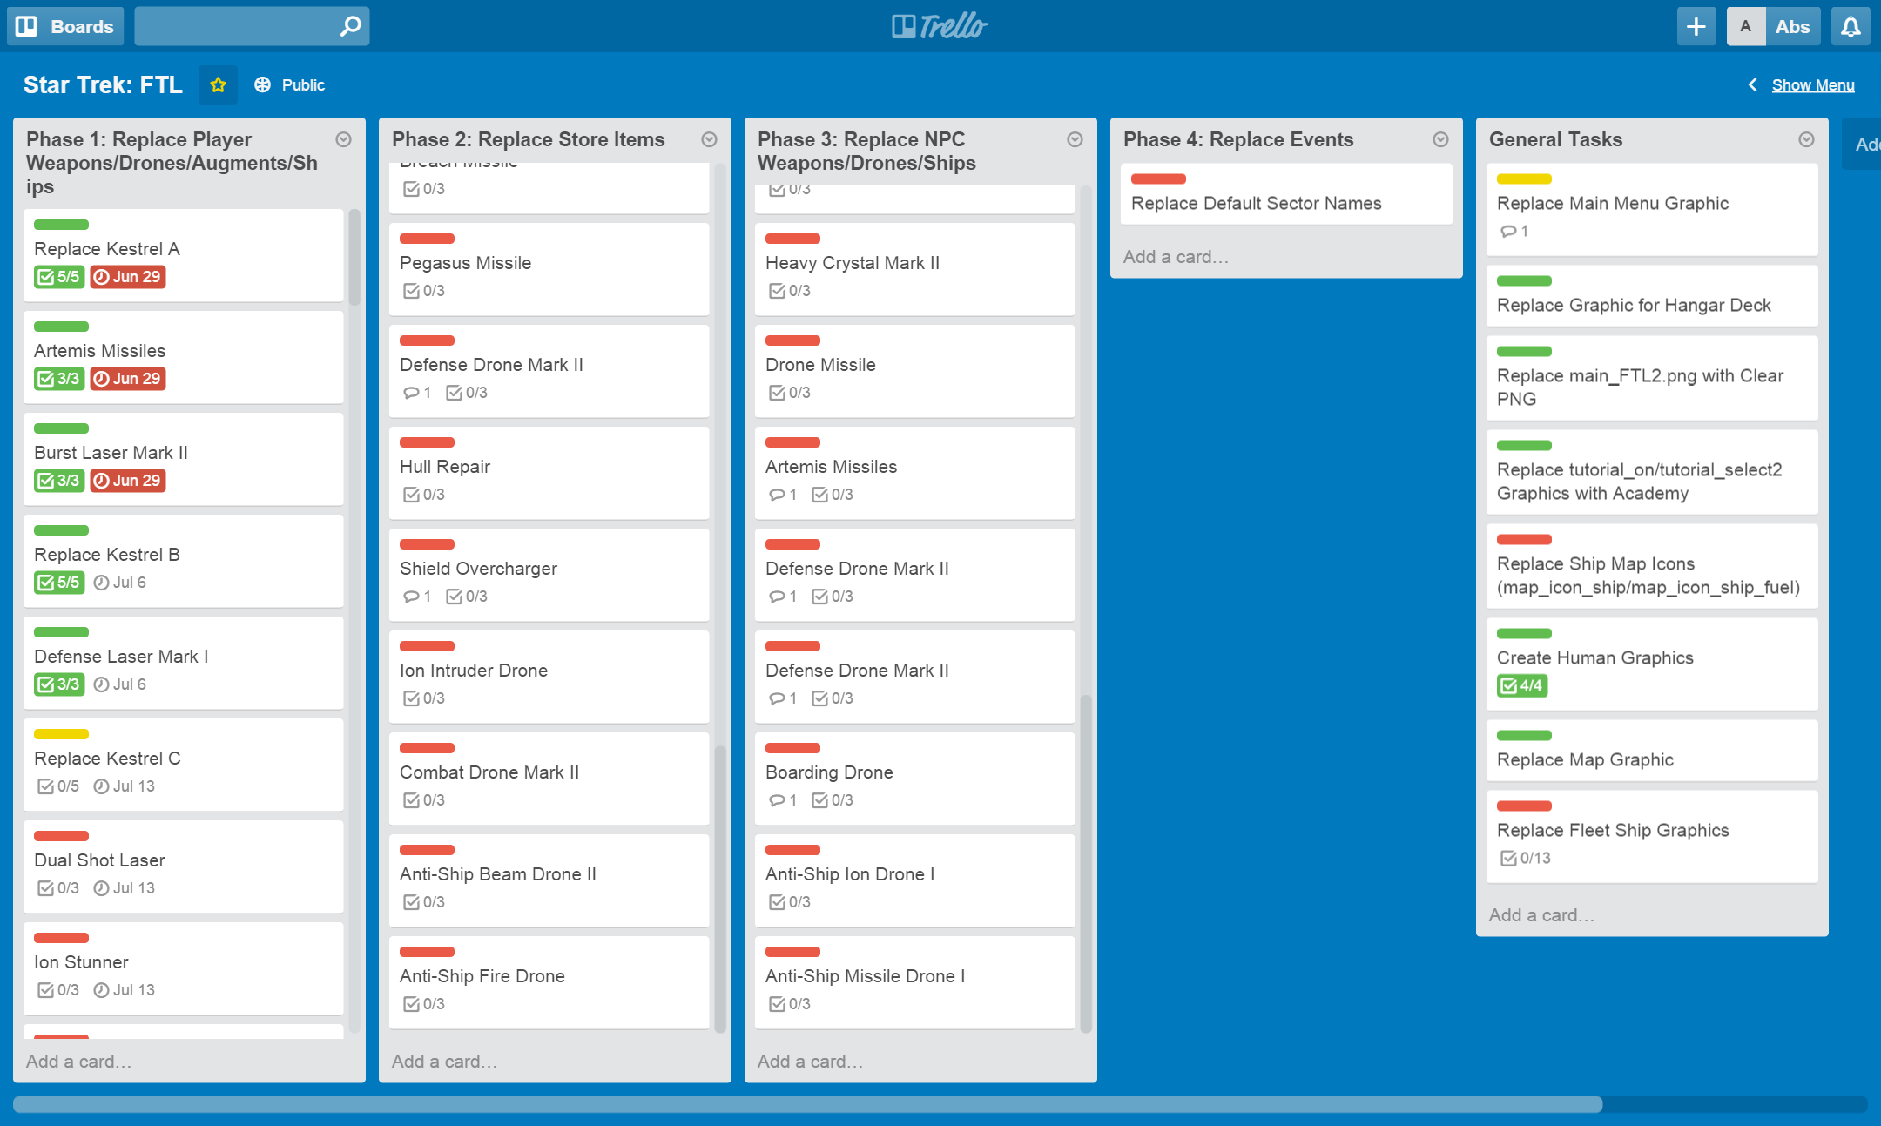Click comment icon on Boarding Drone

[777, 800]
